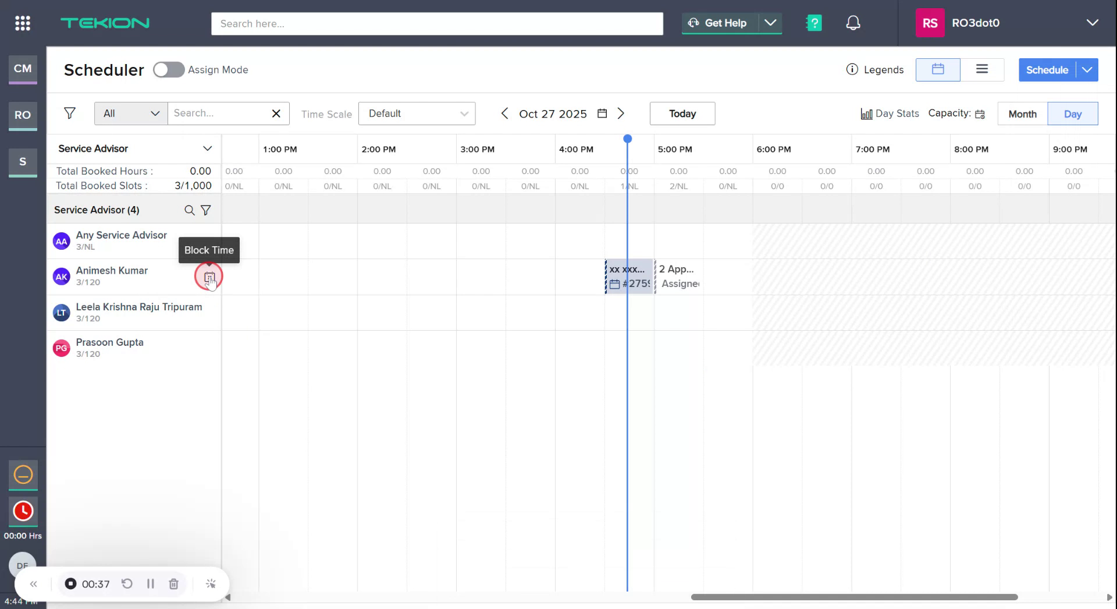
Task: Pause the screen recording
Action: pyautogui.click(x=151, y=583)
